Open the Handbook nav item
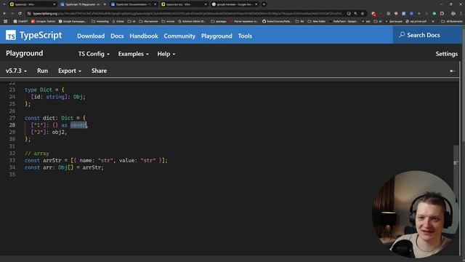This screenshot has width=465, height=262. coord(144,36)
